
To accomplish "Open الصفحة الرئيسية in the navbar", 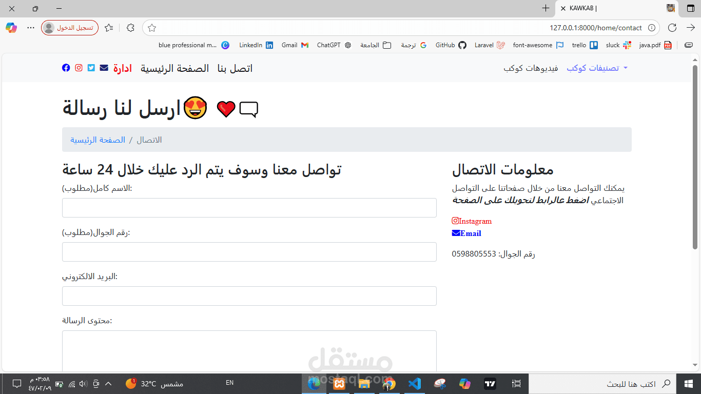I will tap(175, 68).
